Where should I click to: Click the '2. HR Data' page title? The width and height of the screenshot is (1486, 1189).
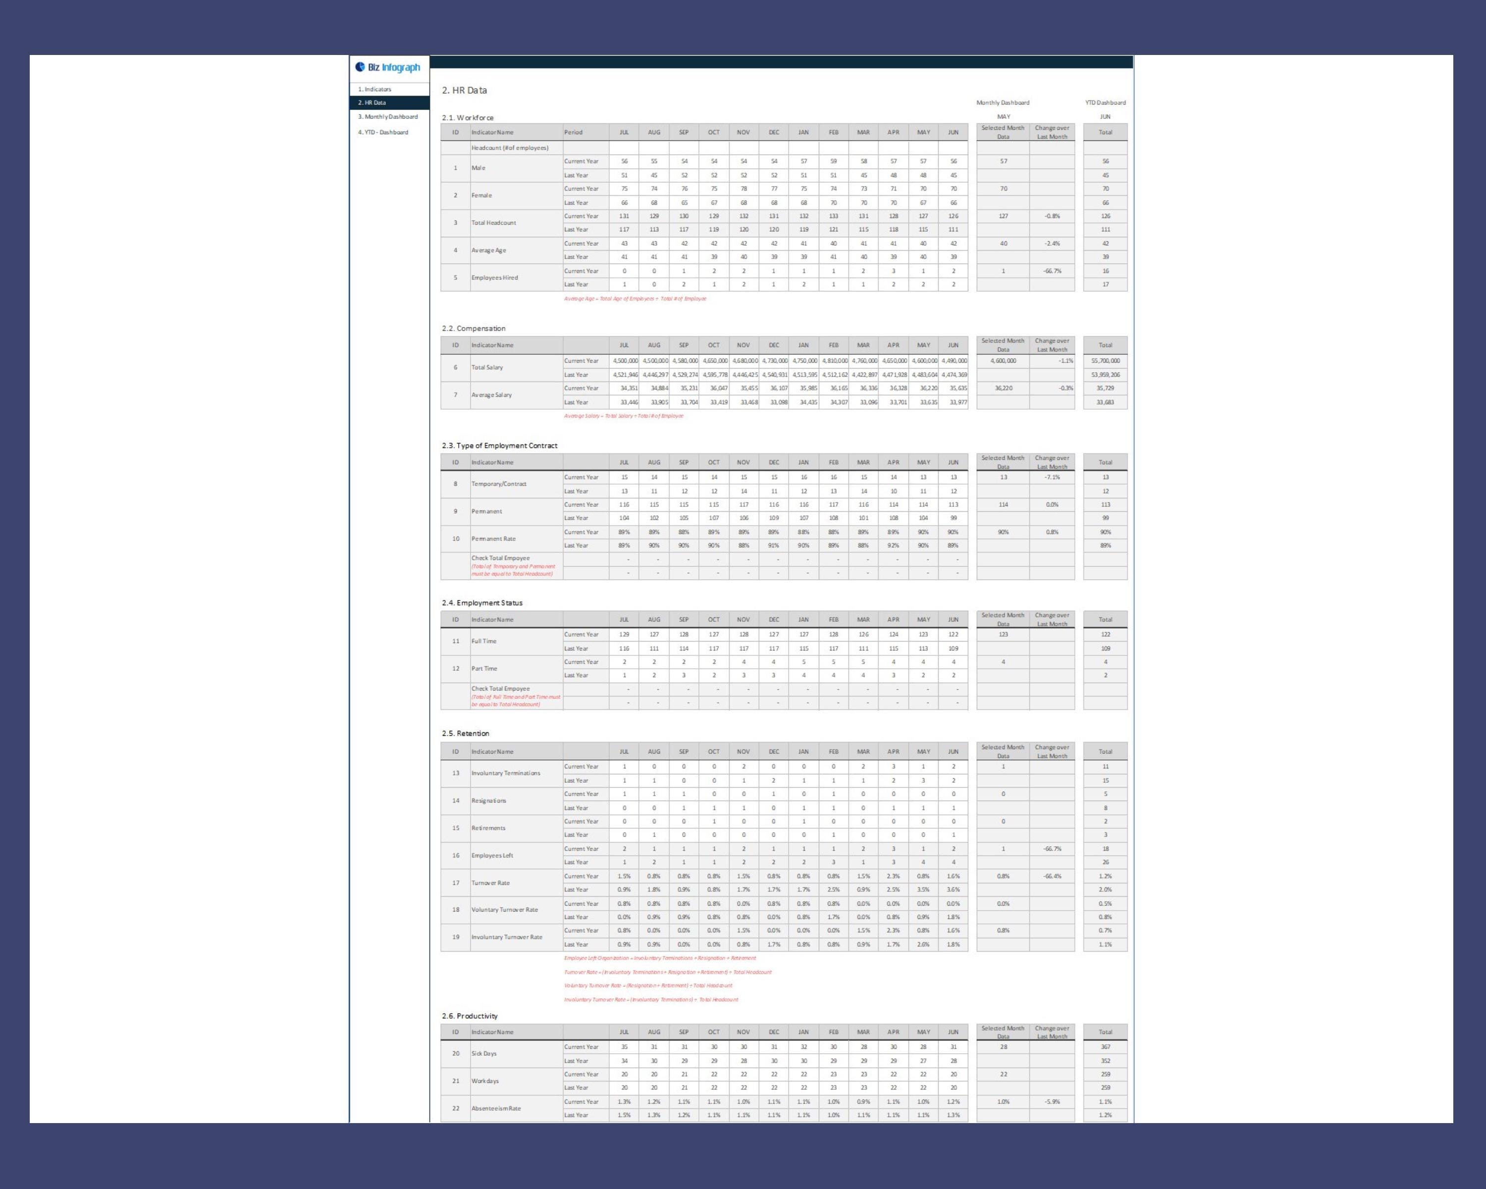coord(464,90)
